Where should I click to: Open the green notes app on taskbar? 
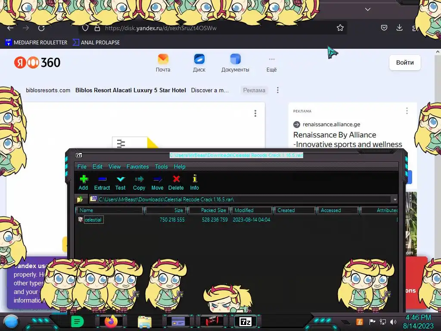[x=77, y=322]
